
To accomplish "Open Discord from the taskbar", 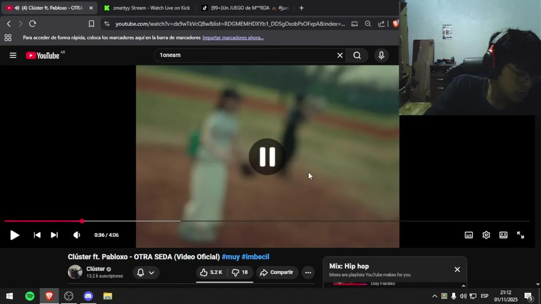I will coord(88,296).
